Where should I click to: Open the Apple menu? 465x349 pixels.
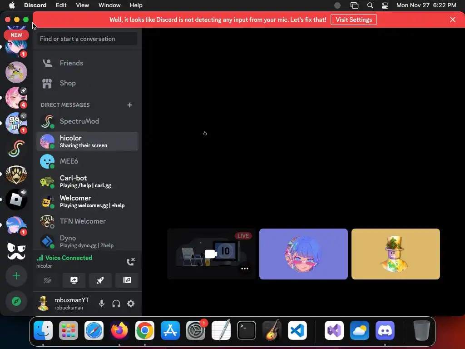[x=12, y=5]
